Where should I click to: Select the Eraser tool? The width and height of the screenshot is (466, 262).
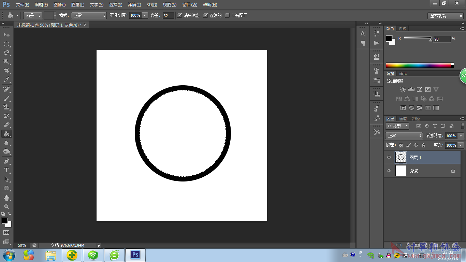tap(6, 125)
